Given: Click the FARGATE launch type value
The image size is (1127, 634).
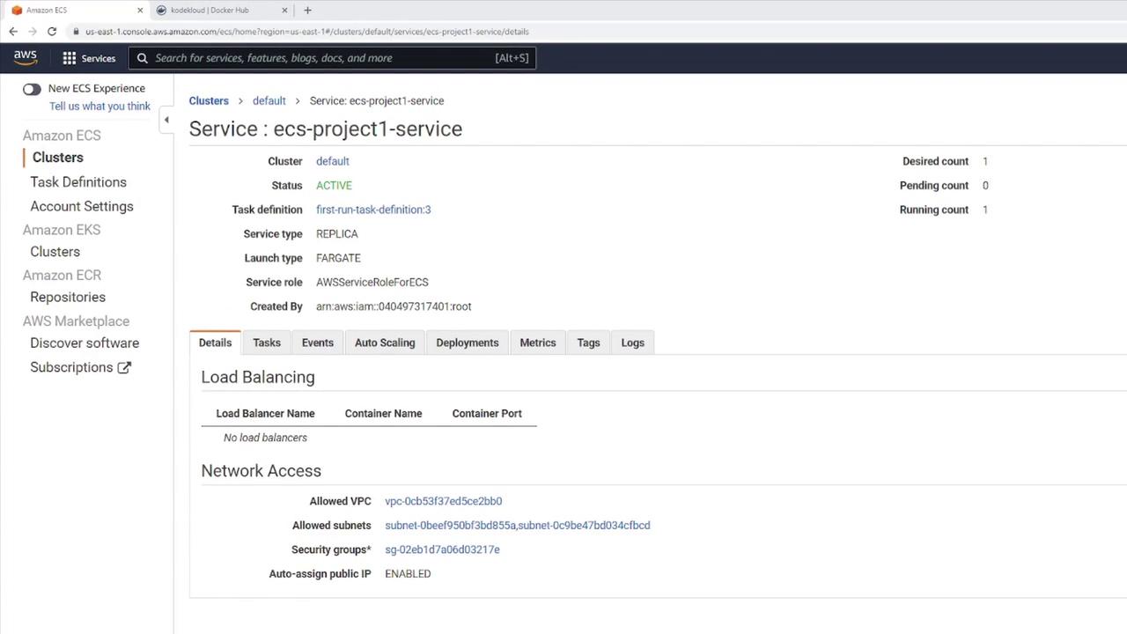Looking at the screenshot, I should [x=338, y=258].
